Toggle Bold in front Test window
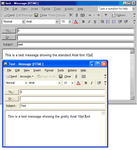The width and height of the screenshot is (137, 150). click(86, 83)
